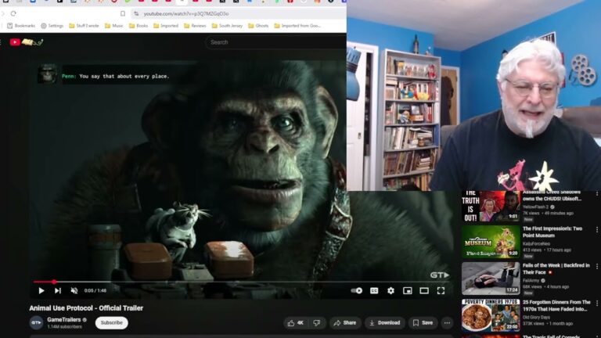Dislike the video
The image size is (601, 338).
pyautogui.click(x=317, y=322)
